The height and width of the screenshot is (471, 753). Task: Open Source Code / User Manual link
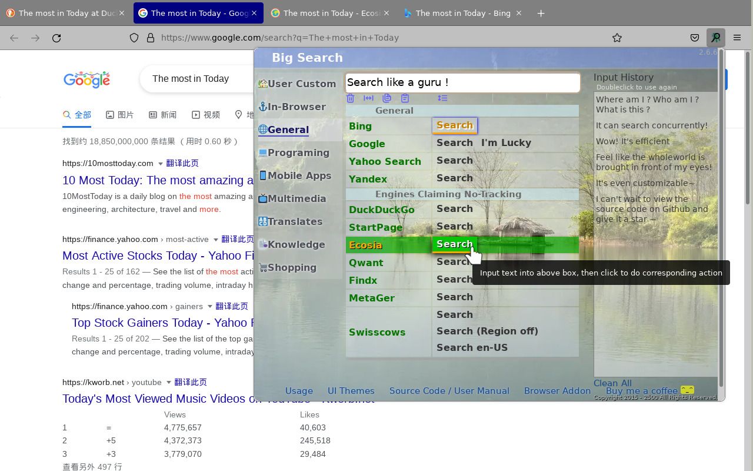tap(449, 391)
